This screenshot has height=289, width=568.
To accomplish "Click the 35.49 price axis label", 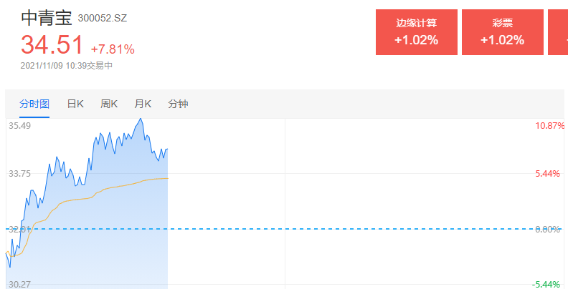I will (x=19, y=126).
